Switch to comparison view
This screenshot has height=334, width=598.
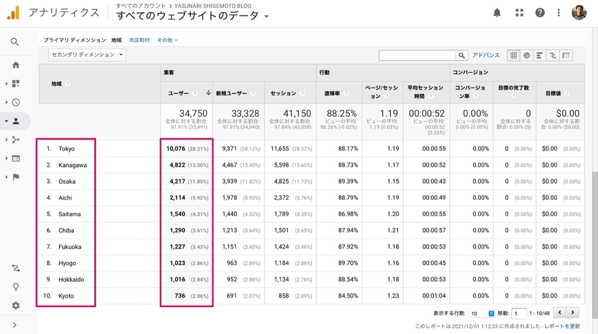click(553, 55)
